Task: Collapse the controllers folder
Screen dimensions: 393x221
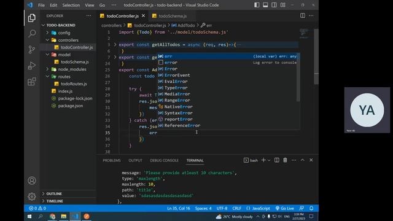Action: coord(68,40)
